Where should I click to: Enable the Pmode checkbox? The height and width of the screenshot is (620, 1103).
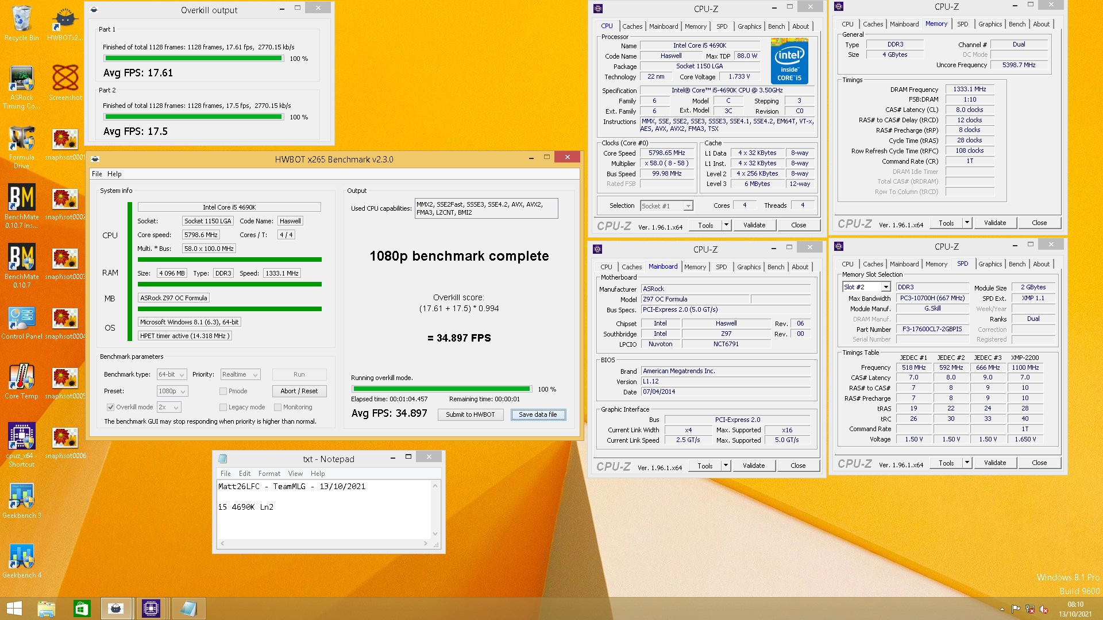[223, 392]
